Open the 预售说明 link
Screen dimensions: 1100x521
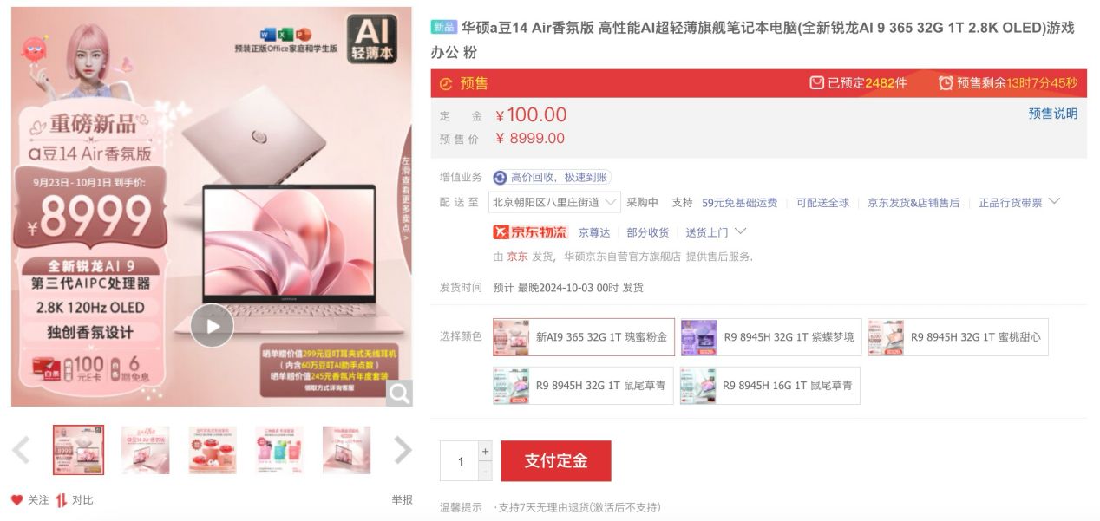[1052, 114]
